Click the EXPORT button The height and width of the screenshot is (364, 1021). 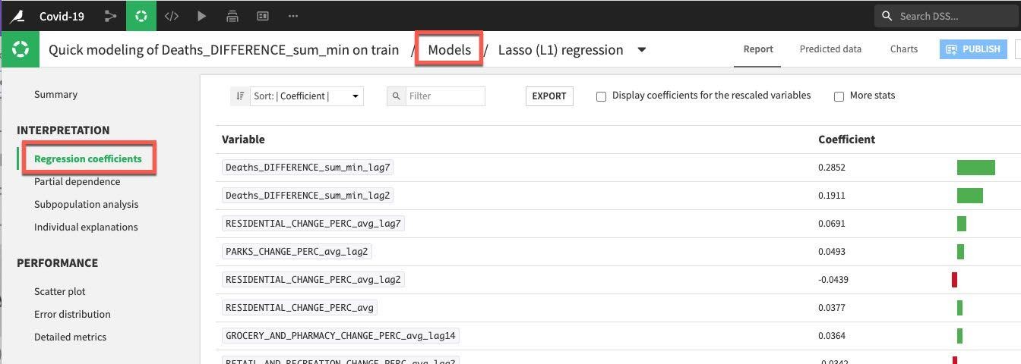(x=548, y=96)
